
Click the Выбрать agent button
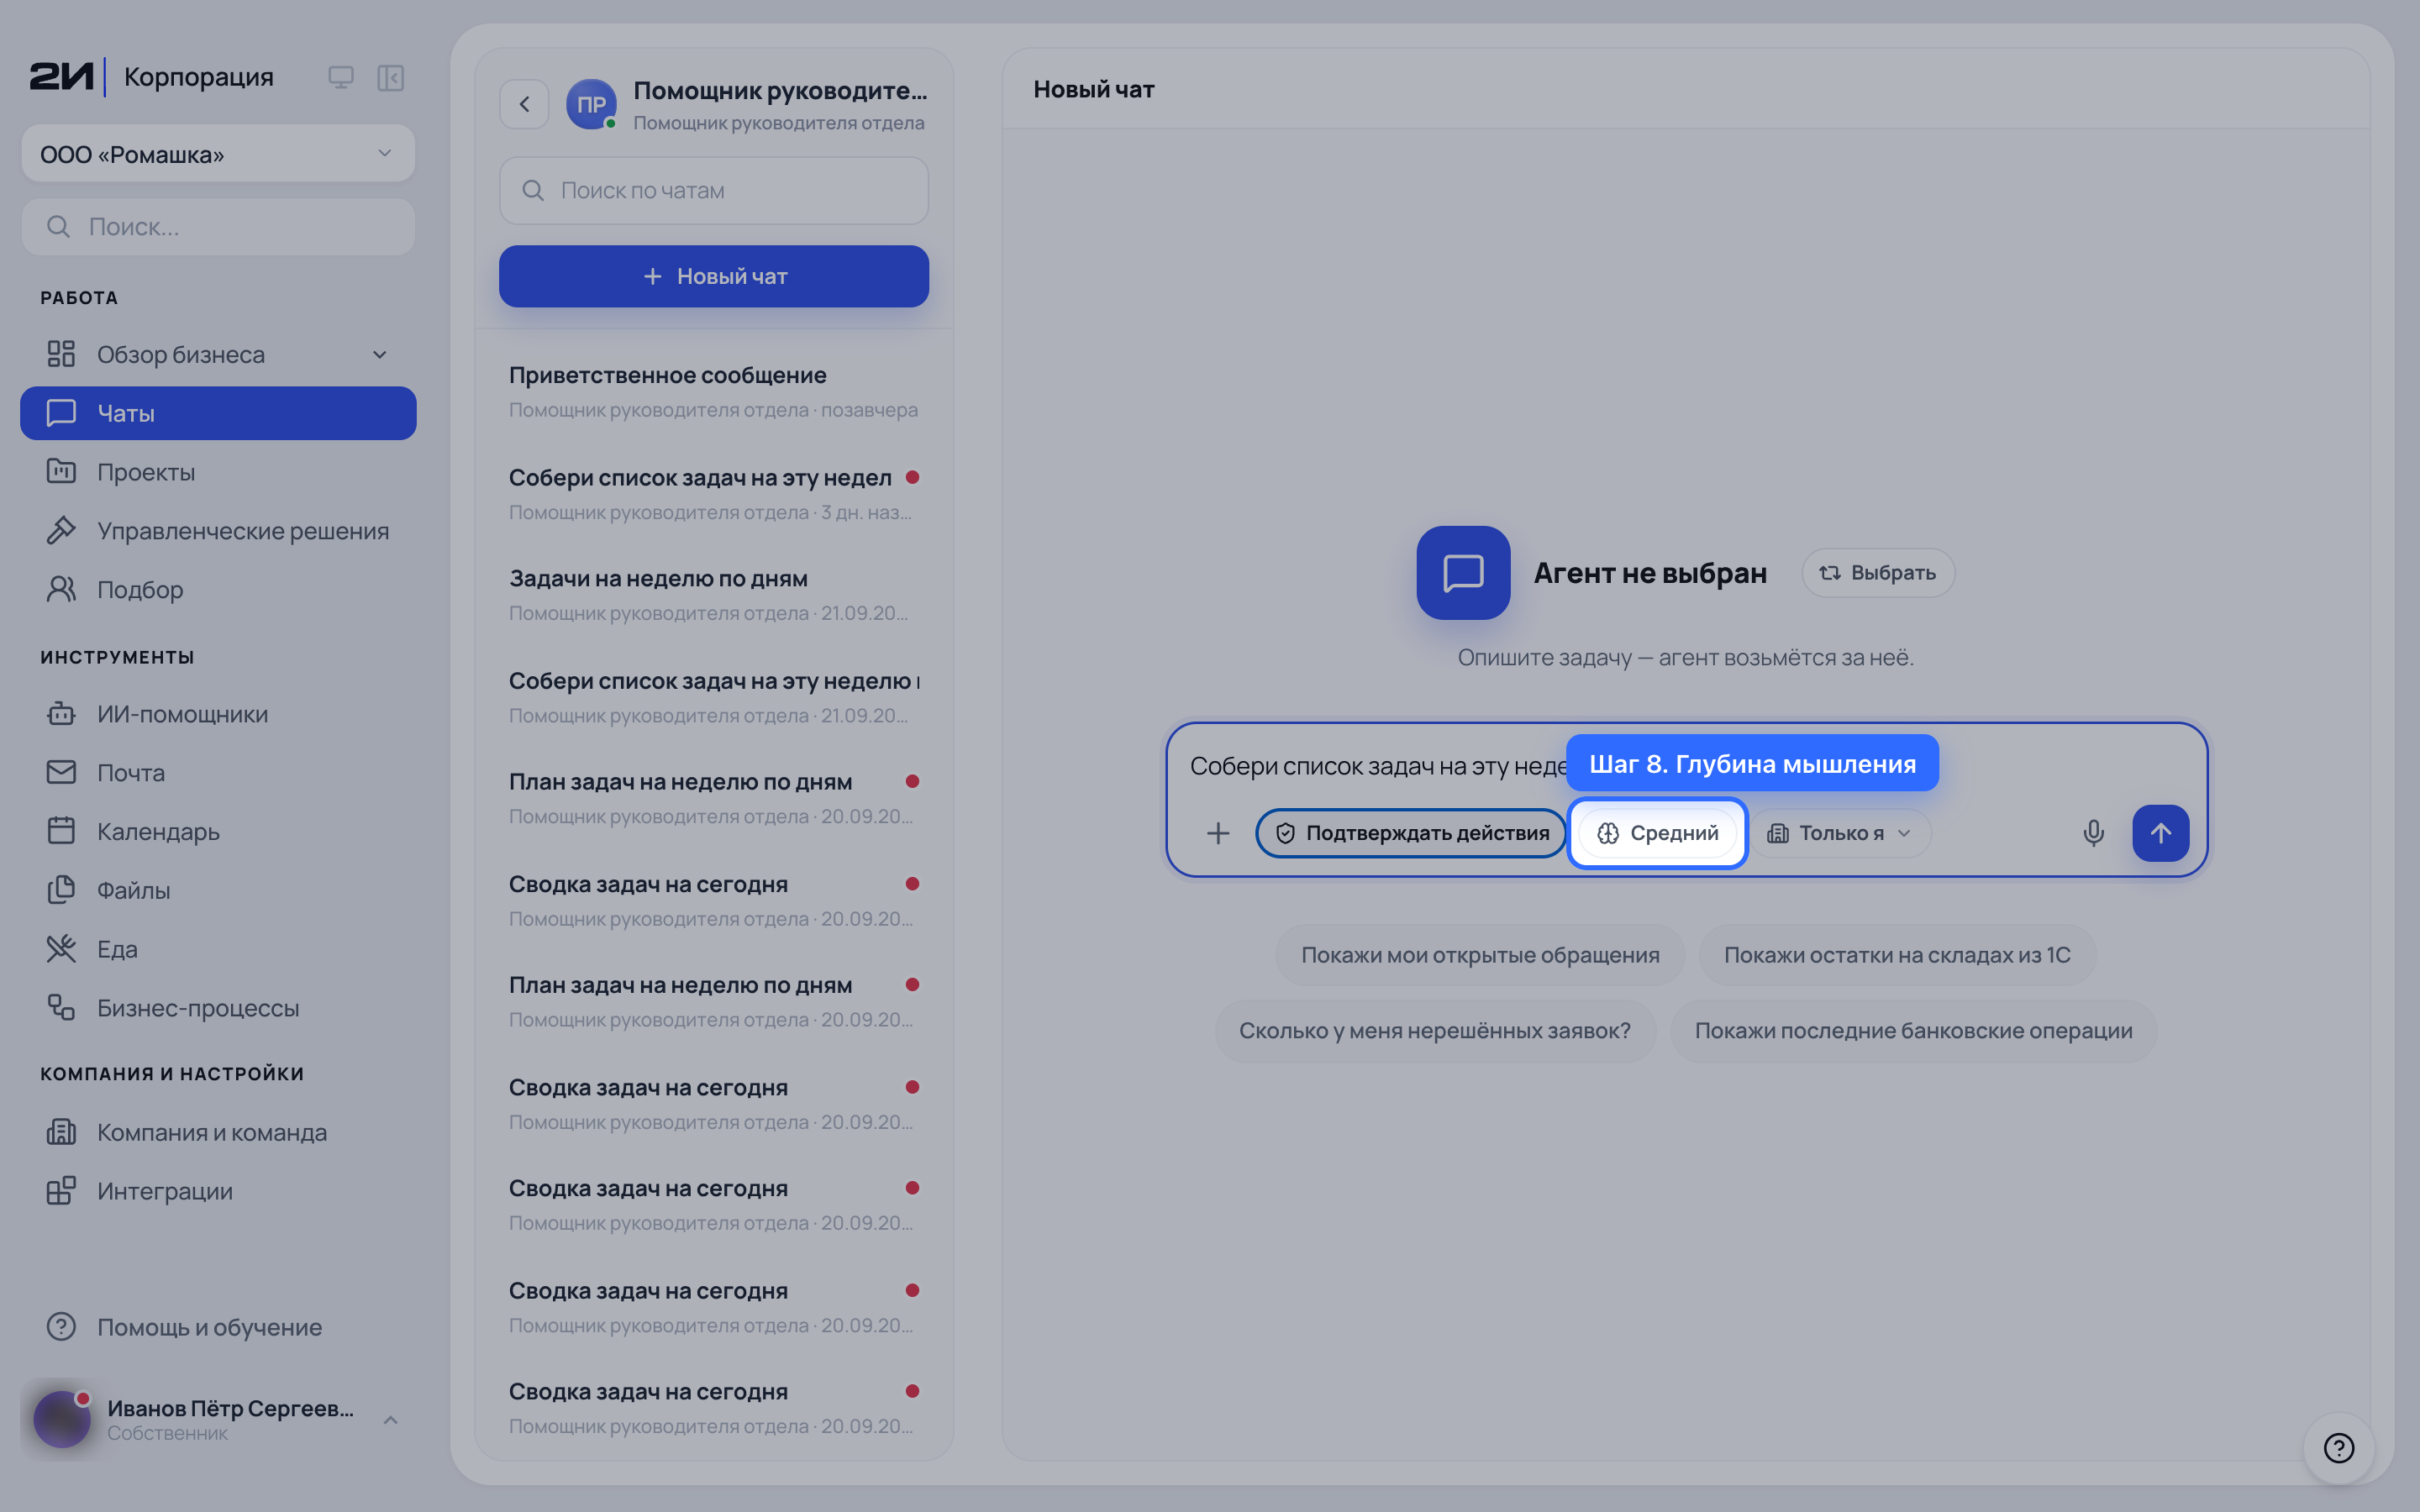1878,573
